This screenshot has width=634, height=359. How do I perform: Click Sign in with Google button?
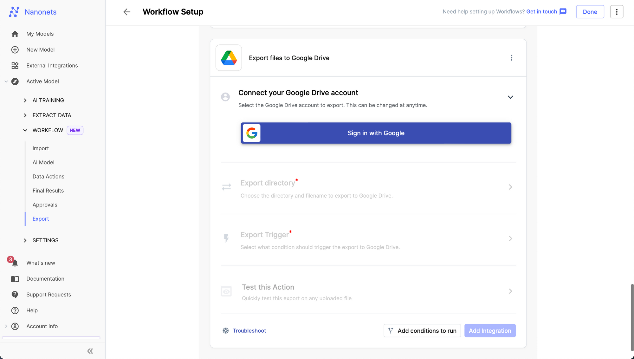(x=376, y=133)
